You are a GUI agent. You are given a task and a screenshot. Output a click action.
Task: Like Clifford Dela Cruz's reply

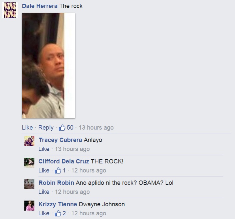44,170
